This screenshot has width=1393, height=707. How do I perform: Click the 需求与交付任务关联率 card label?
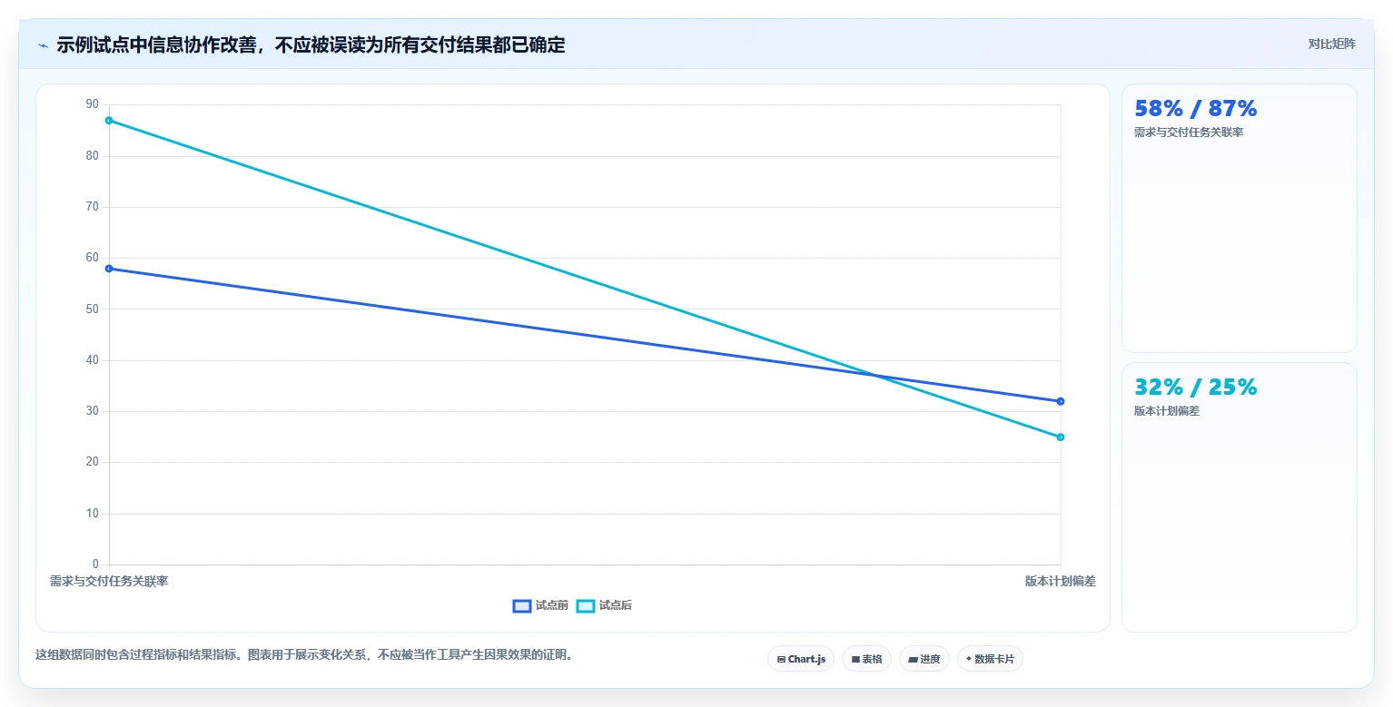tap(1189, 133)
